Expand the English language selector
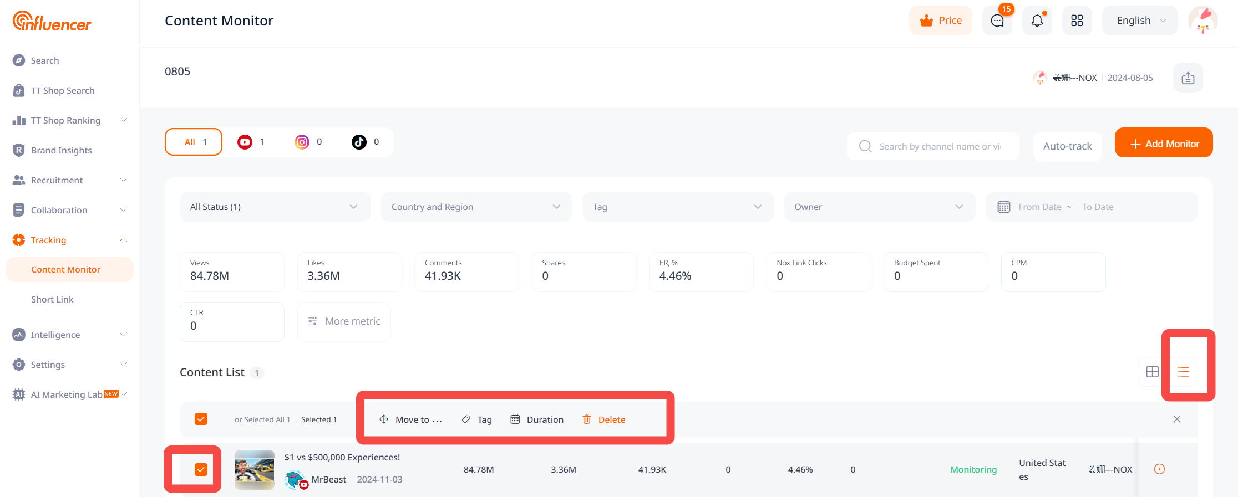The height and width of the screenshot is (497, 1238). pyautogui.click(x=1140, y=21)
